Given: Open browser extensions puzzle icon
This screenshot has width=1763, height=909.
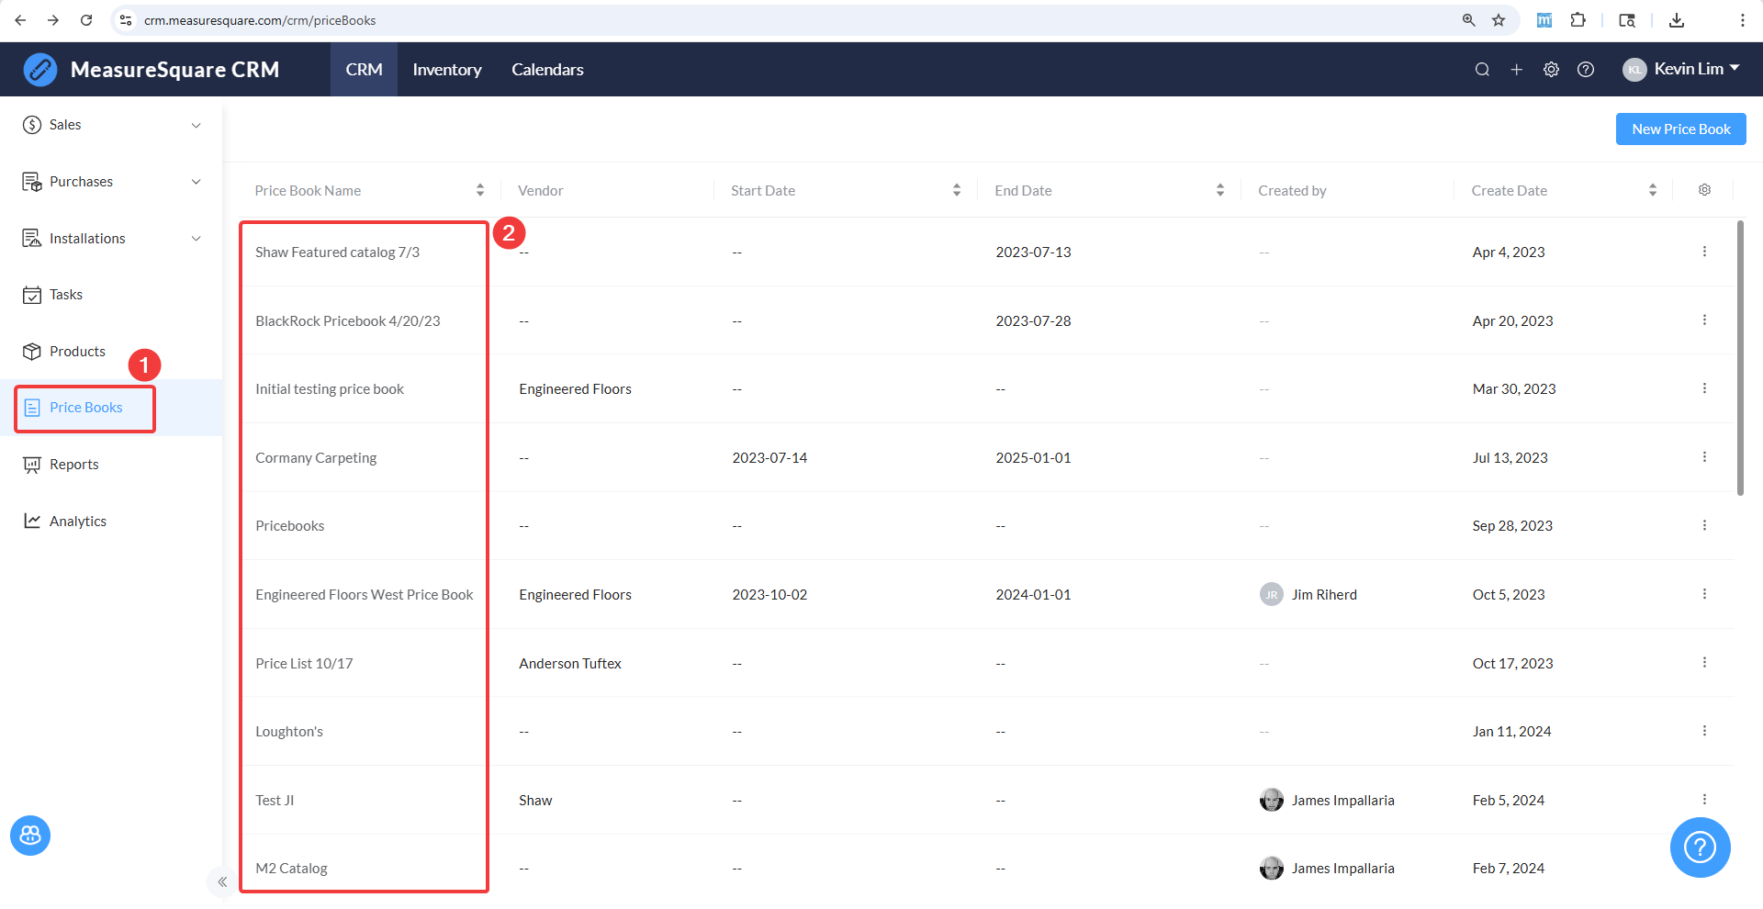Looking at the screenshot, I should coord(1578,20).
